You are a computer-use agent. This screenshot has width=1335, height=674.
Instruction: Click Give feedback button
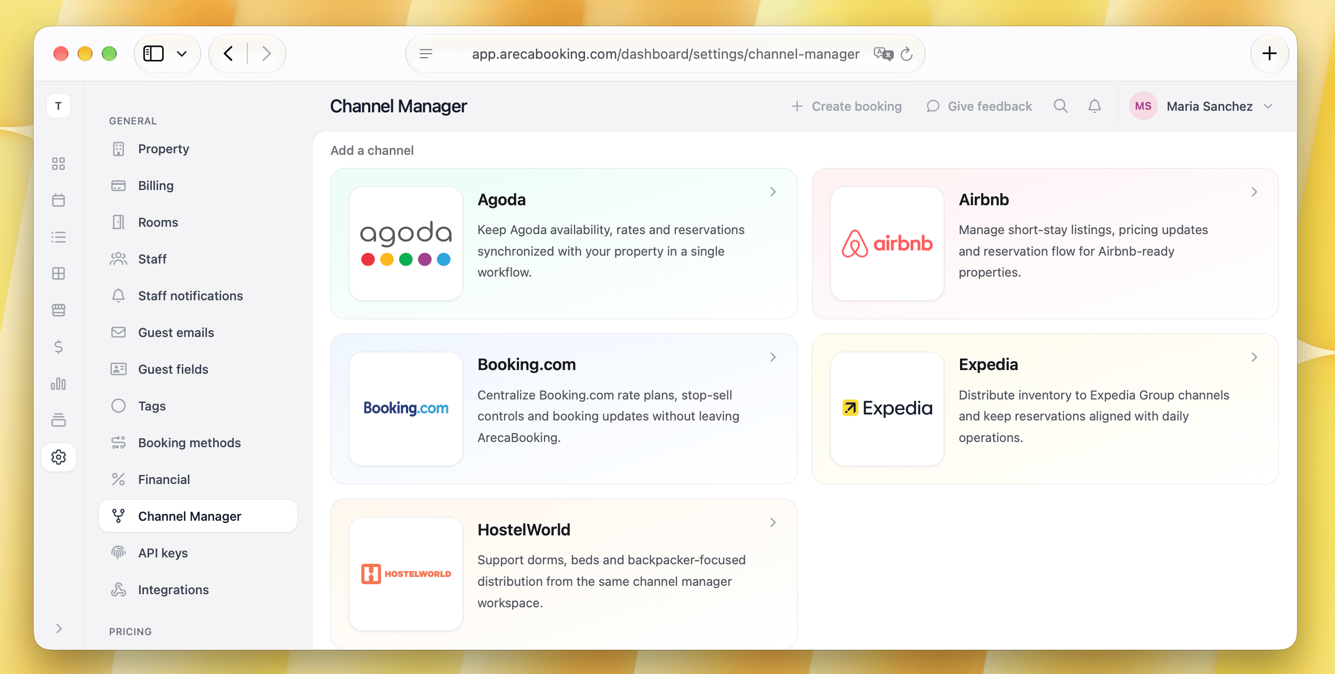pos(979,106)
